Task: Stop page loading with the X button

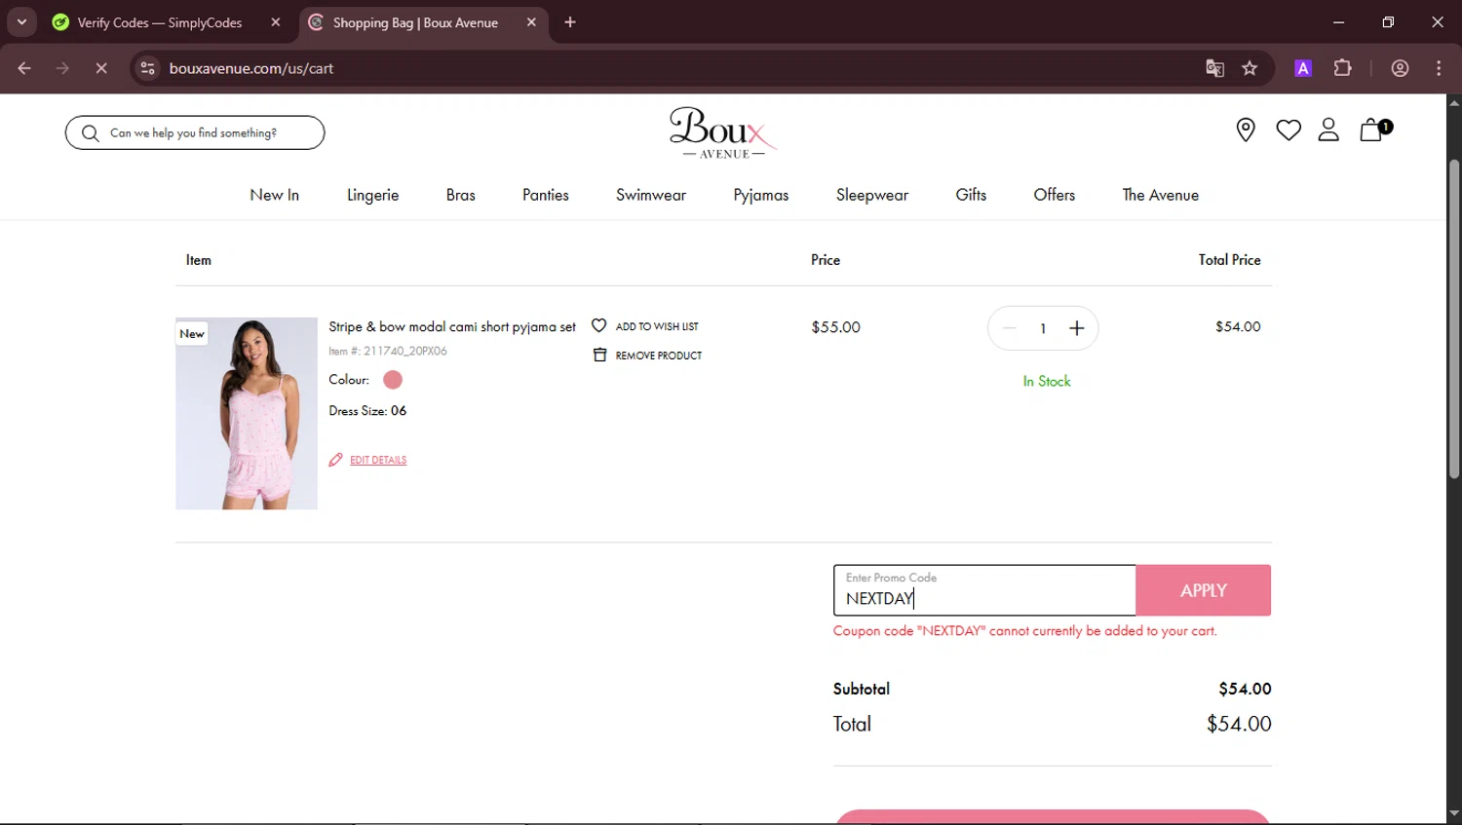Action: pyautogui.click(x=100, y=68)
